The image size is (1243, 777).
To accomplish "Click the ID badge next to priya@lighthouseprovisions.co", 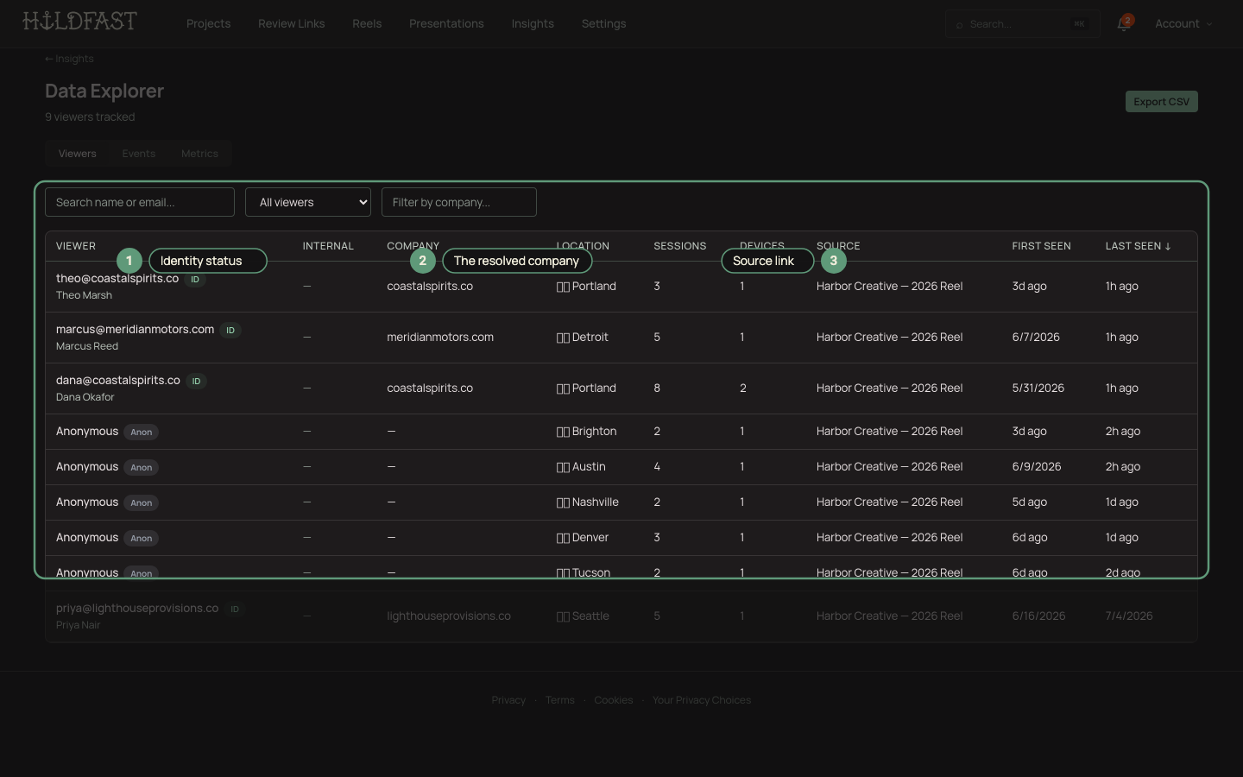I will click(x=235, y=609).
